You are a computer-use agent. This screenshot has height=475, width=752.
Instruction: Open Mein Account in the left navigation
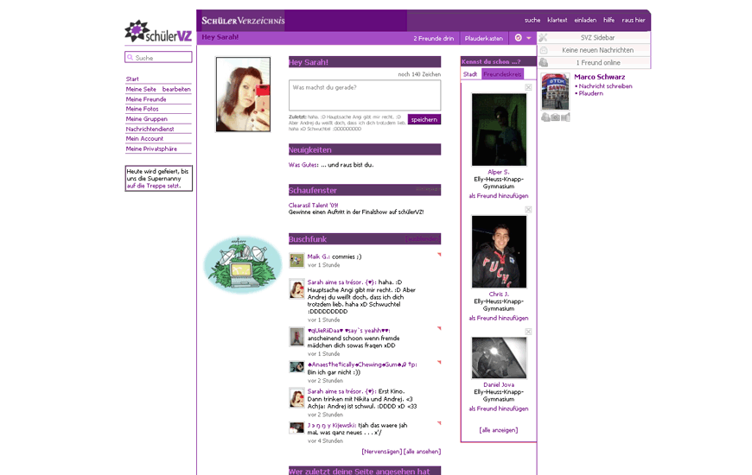click(x=144, y=138)
